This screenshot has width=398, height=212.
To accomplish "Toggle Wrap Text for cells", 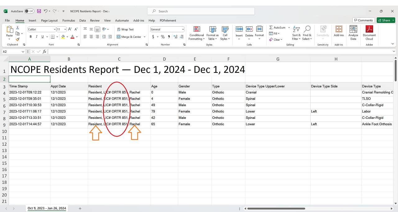I will 125,29.
